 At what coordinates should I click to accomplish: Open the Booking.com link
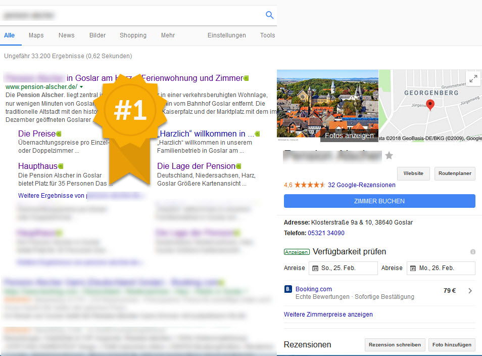pyautogui.click(x=314, y=289)
